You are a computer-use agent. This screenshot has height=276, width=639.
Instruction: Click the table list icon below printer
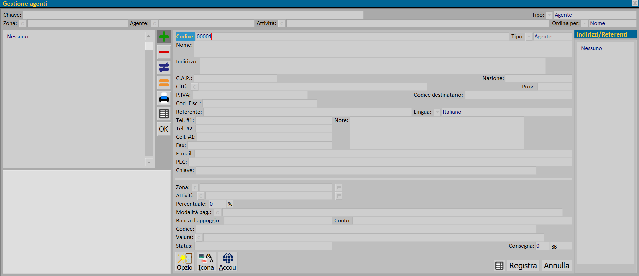coord(164,114)
